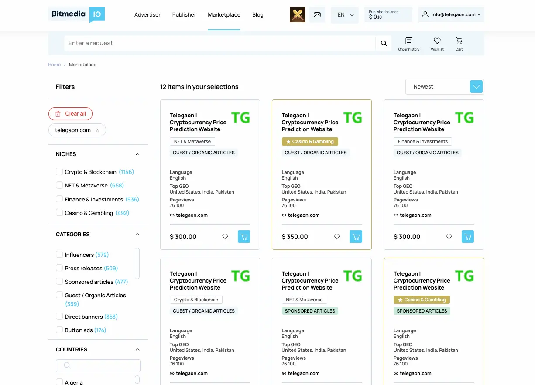
Task: Click the trash icon in Clear all
Action: pyautogui.click(x=58, y=114)
